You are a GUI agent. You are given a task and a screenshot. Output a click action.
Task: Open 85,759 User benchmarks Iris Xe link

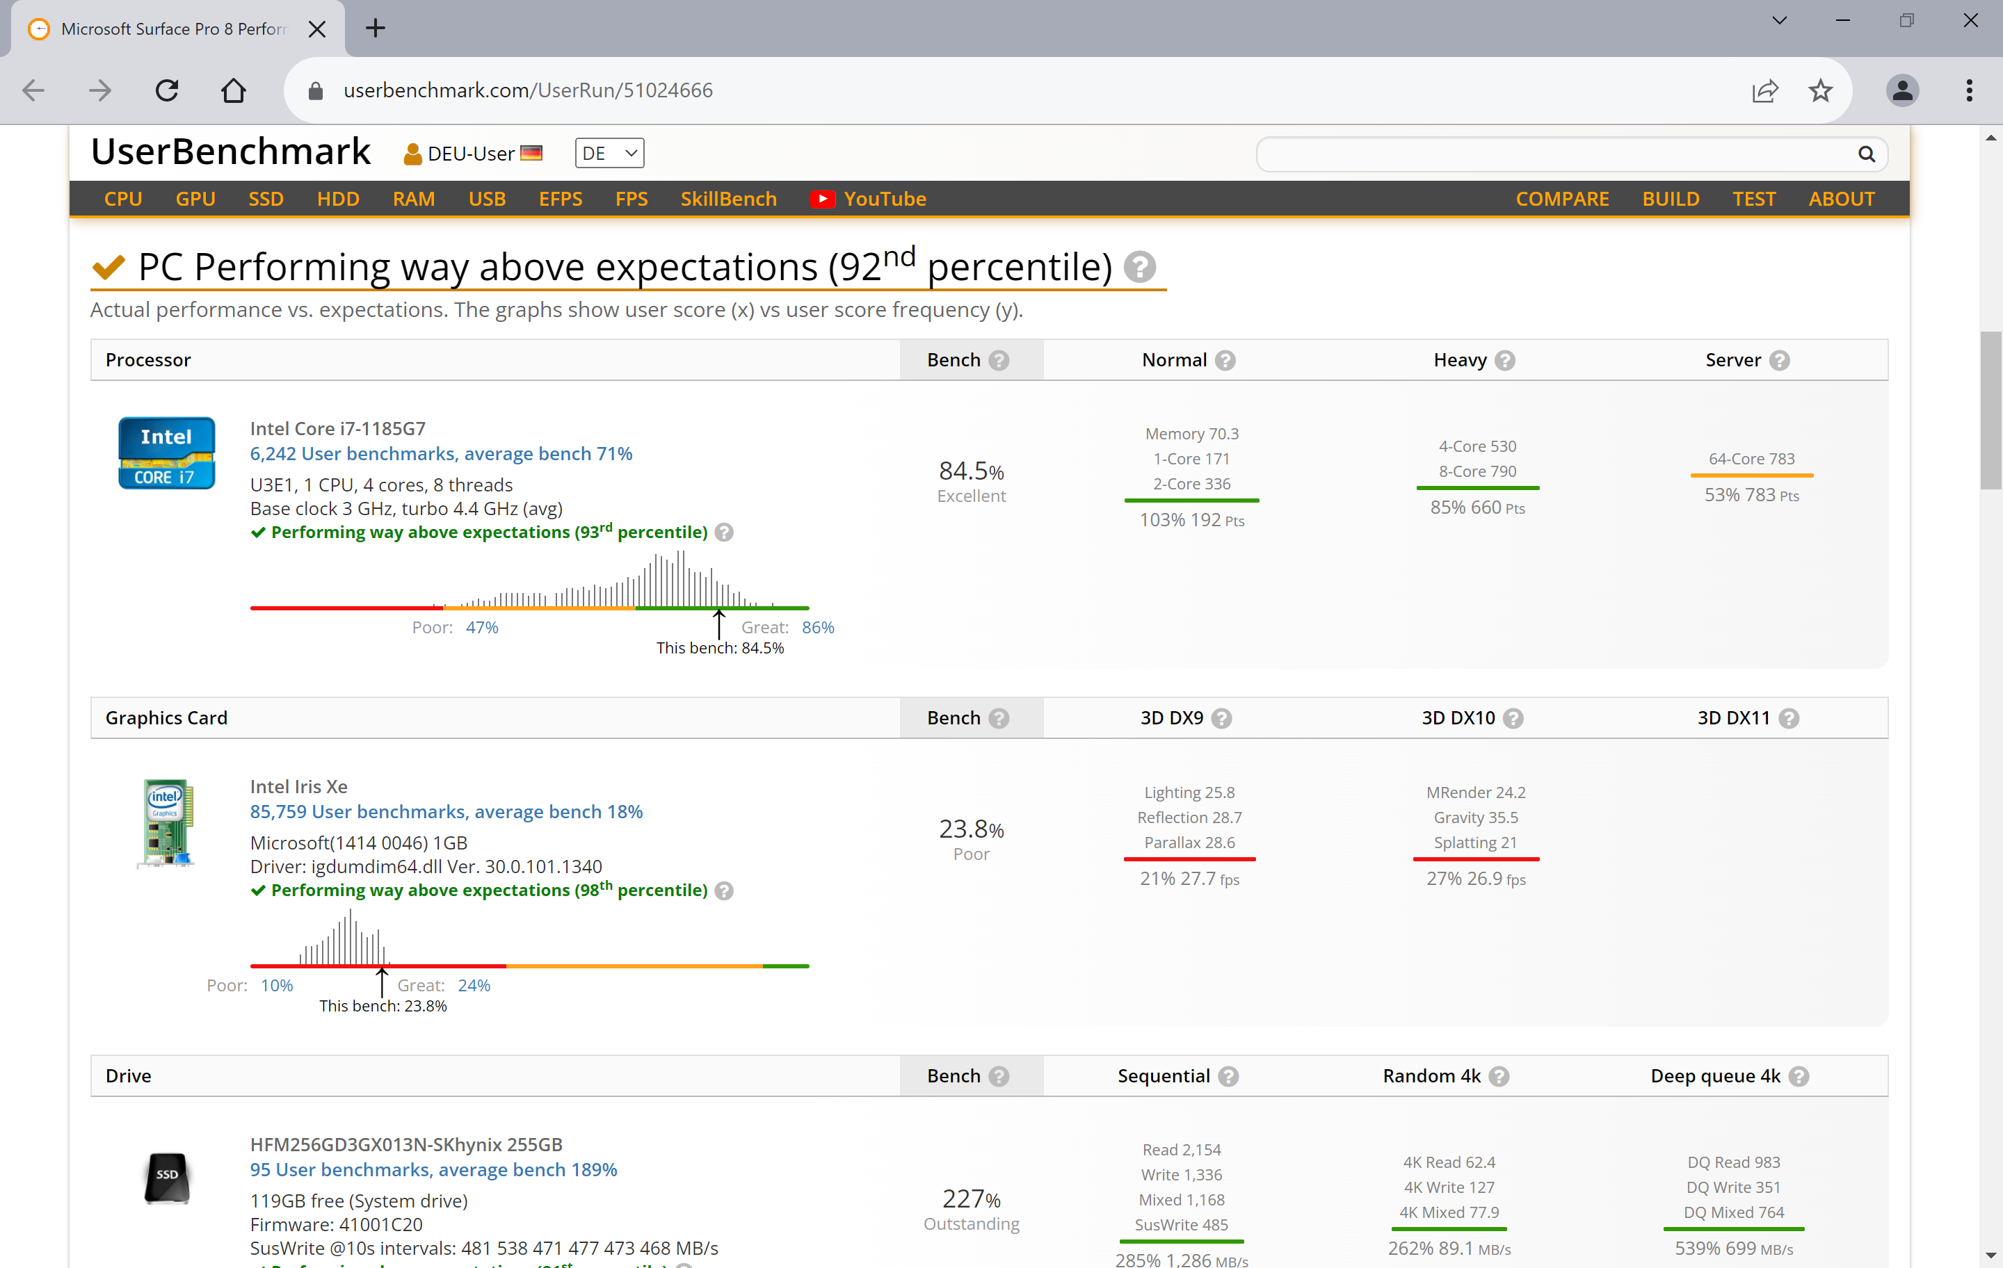point(446,811)
